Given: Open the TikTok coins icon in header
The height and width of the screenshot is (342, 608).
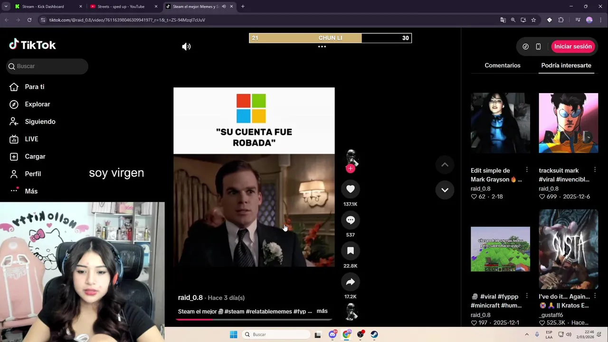Looking at the screenshot, I should click(x=525, y=47).
